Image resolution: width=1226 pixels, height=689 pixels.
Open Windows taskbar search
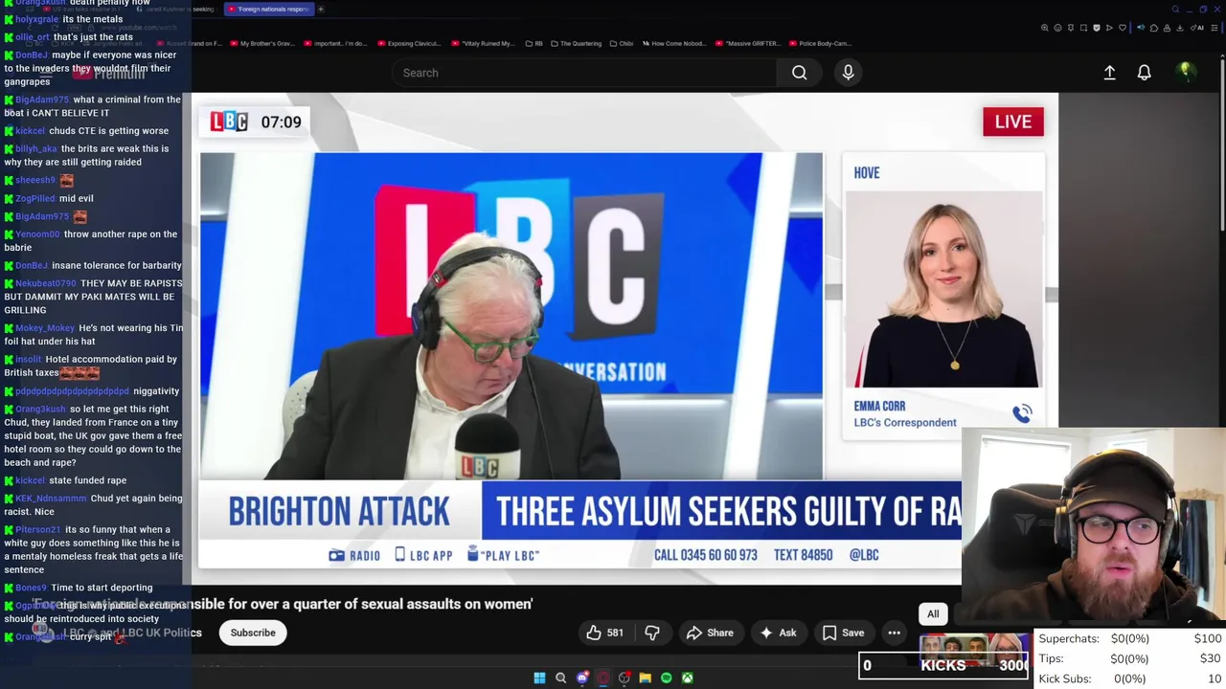[x=560, y=678]
